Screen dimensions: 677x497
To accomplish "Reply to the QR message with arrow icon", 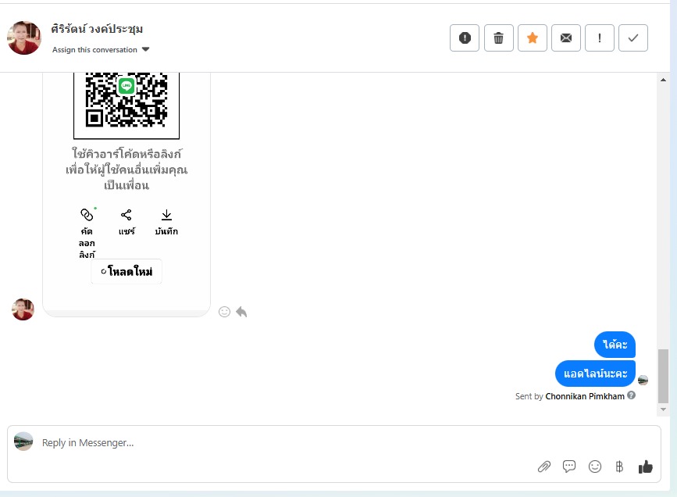I will click(241, 312).
